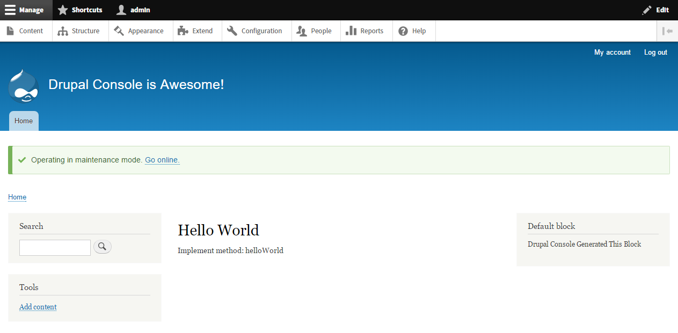Image resolution: width=678 pixels, height=333 pixels.
Task: Go to the Appearance settings
Action: coord(140,31)
